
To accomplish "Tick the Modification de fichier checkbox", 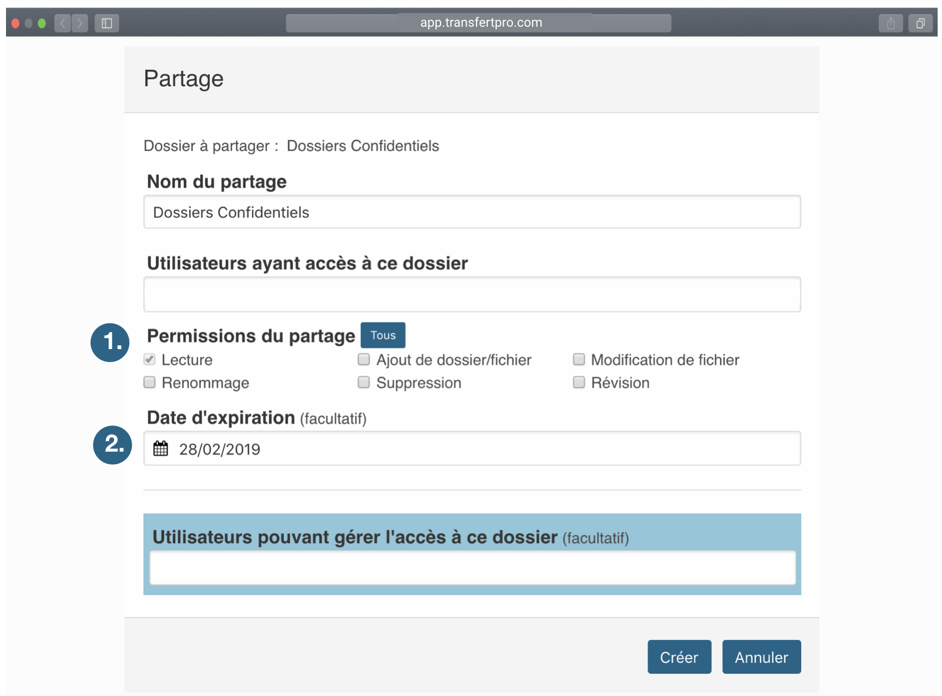I will 579,359.
